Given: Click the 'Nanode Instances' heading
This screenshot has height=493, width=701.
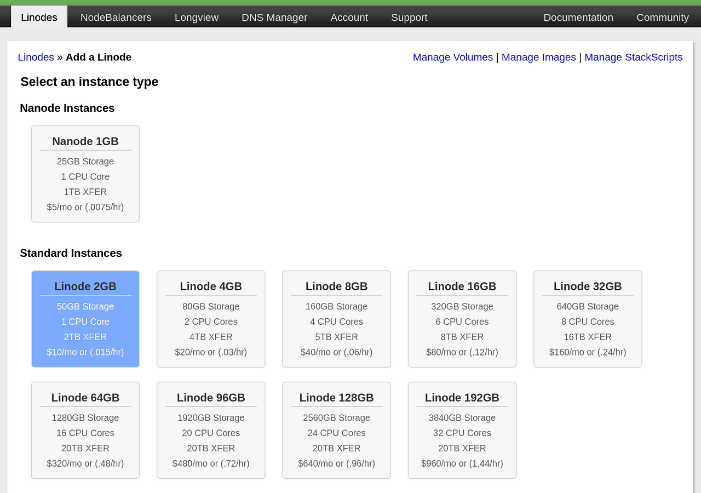Looking at the screenshot, I should 67,108.
